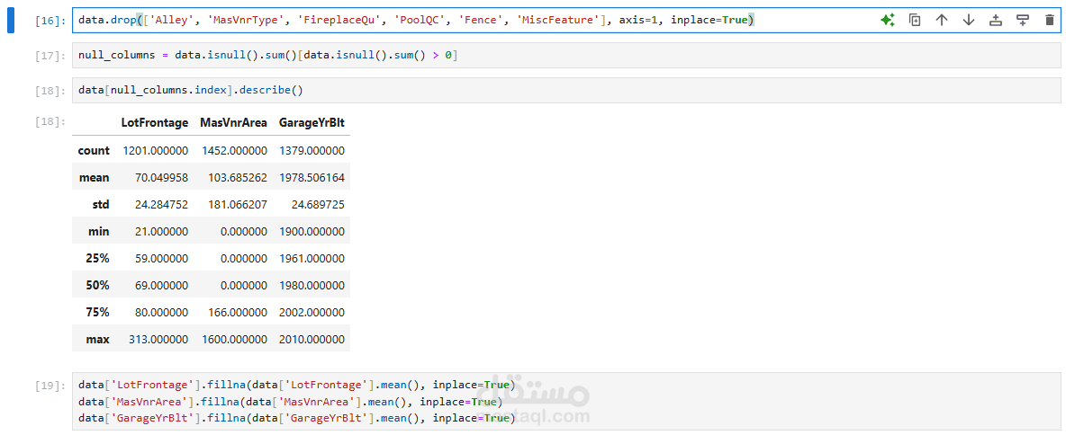
Task: Select the 1980.000000 value in 50% row
Action: 312,286
